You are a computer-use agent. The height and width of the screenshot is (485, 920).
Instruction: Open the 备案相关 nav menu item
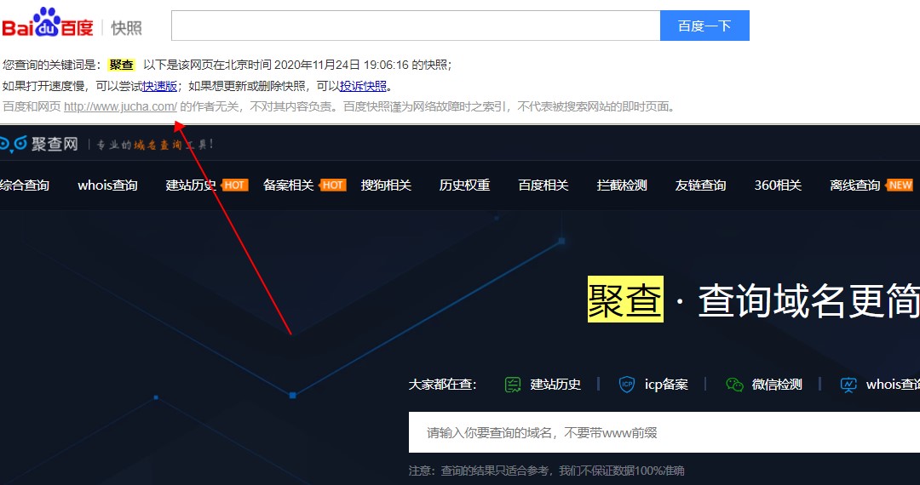[x=289, y=185]
